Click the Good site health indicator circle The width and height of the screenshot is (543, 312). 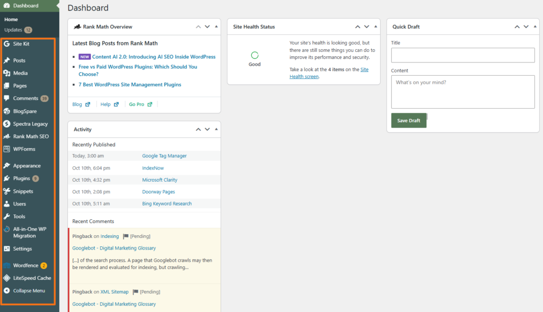coord(255,55)
